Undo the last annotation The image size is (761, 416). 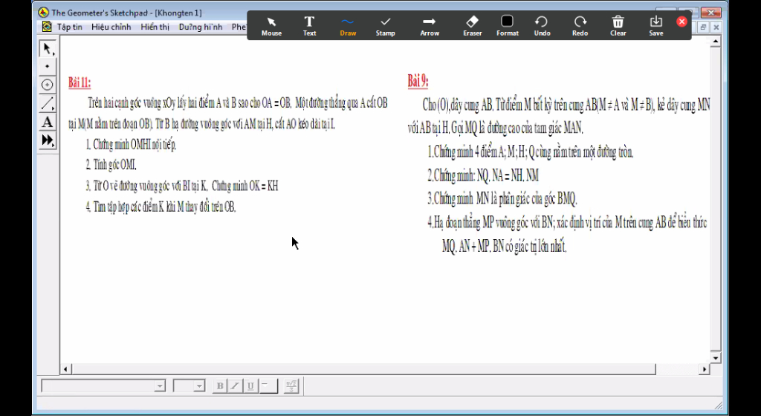click(542, 26)
